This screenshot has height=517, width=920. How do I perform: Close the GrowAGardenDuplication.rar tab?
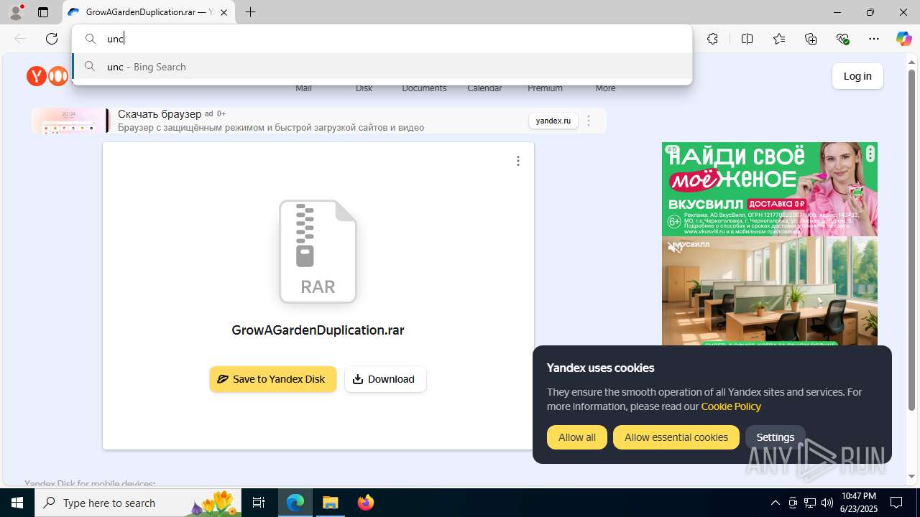(224, 12)
